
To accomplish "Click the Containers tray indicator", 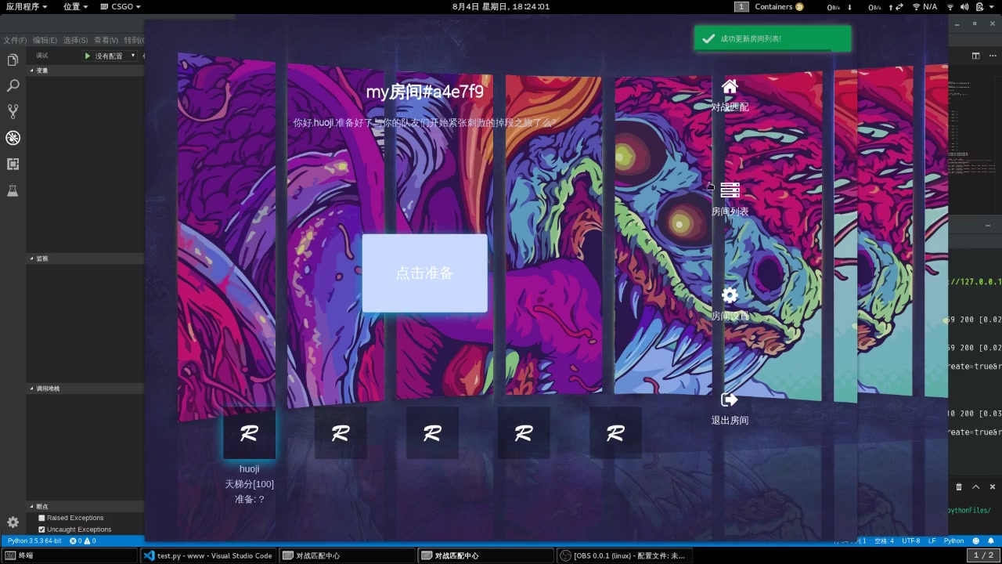I will (779, 6).
